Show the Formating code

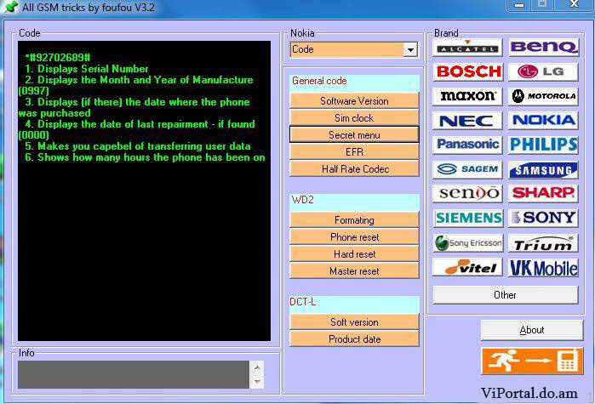click(354, 220)
